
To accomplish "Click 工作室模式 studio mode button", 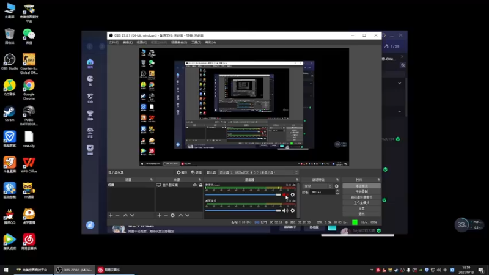I will point(361,203).
